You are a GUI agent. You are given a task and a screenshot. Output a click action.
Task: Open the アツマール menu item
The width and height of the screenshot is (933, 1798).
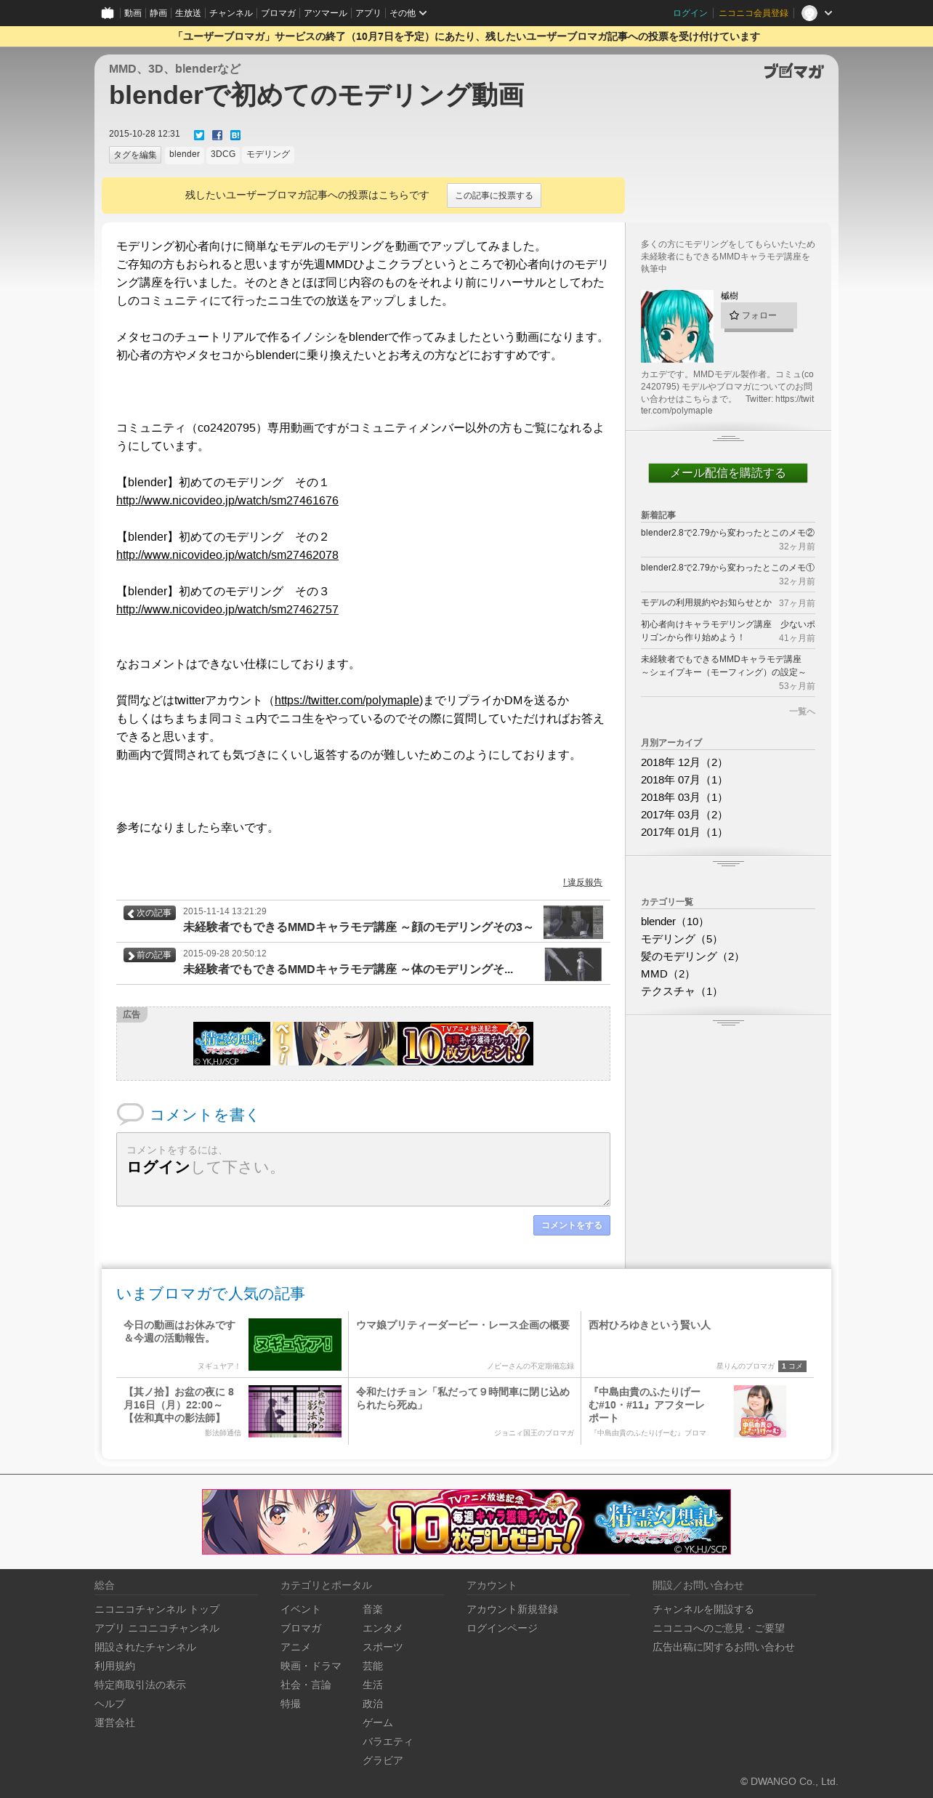pos(326,13)
